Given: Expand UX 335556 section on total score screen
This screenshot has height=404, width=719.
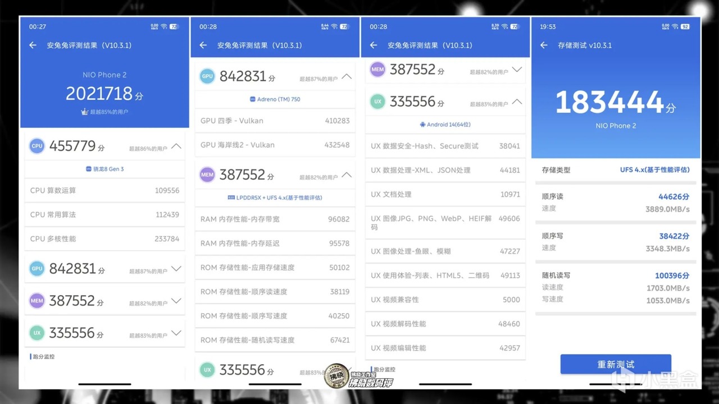Looking at the screenshot, I should click(176, 333).
